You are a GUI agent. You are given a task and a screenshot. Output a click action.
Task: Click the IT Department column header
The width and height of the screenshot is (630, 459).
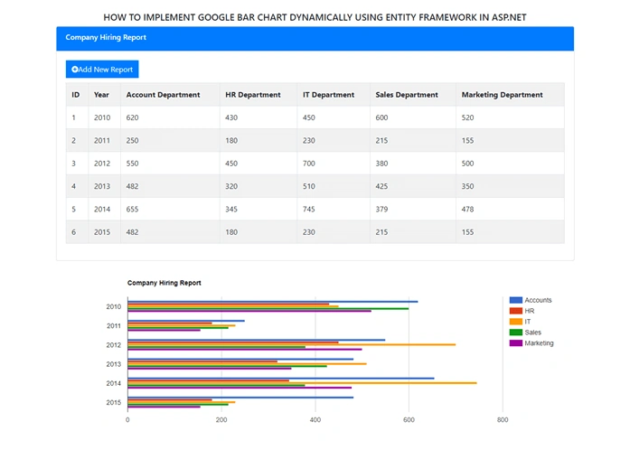pos(334,94)
